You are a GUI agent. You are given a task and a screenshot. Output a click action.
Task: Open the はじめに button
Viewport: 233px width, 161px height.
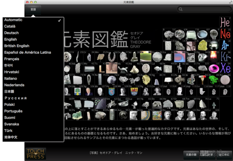click(x=224, y=155)
